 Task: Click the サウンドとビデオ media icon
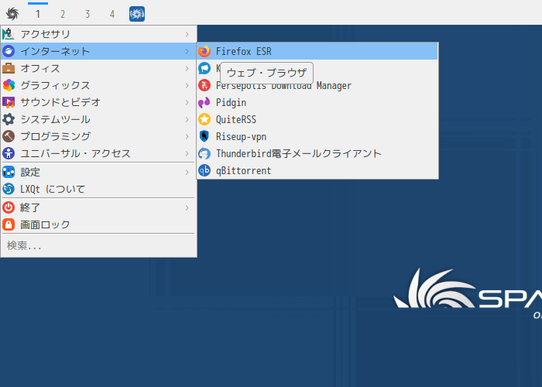(9, 102)
